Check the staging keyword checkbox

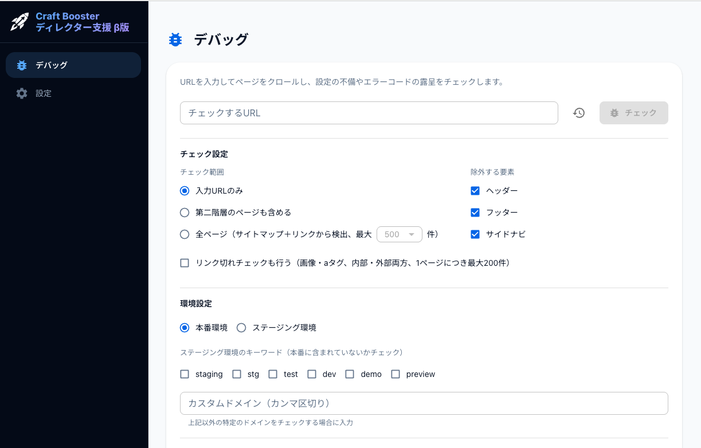[x=184, y=374]
